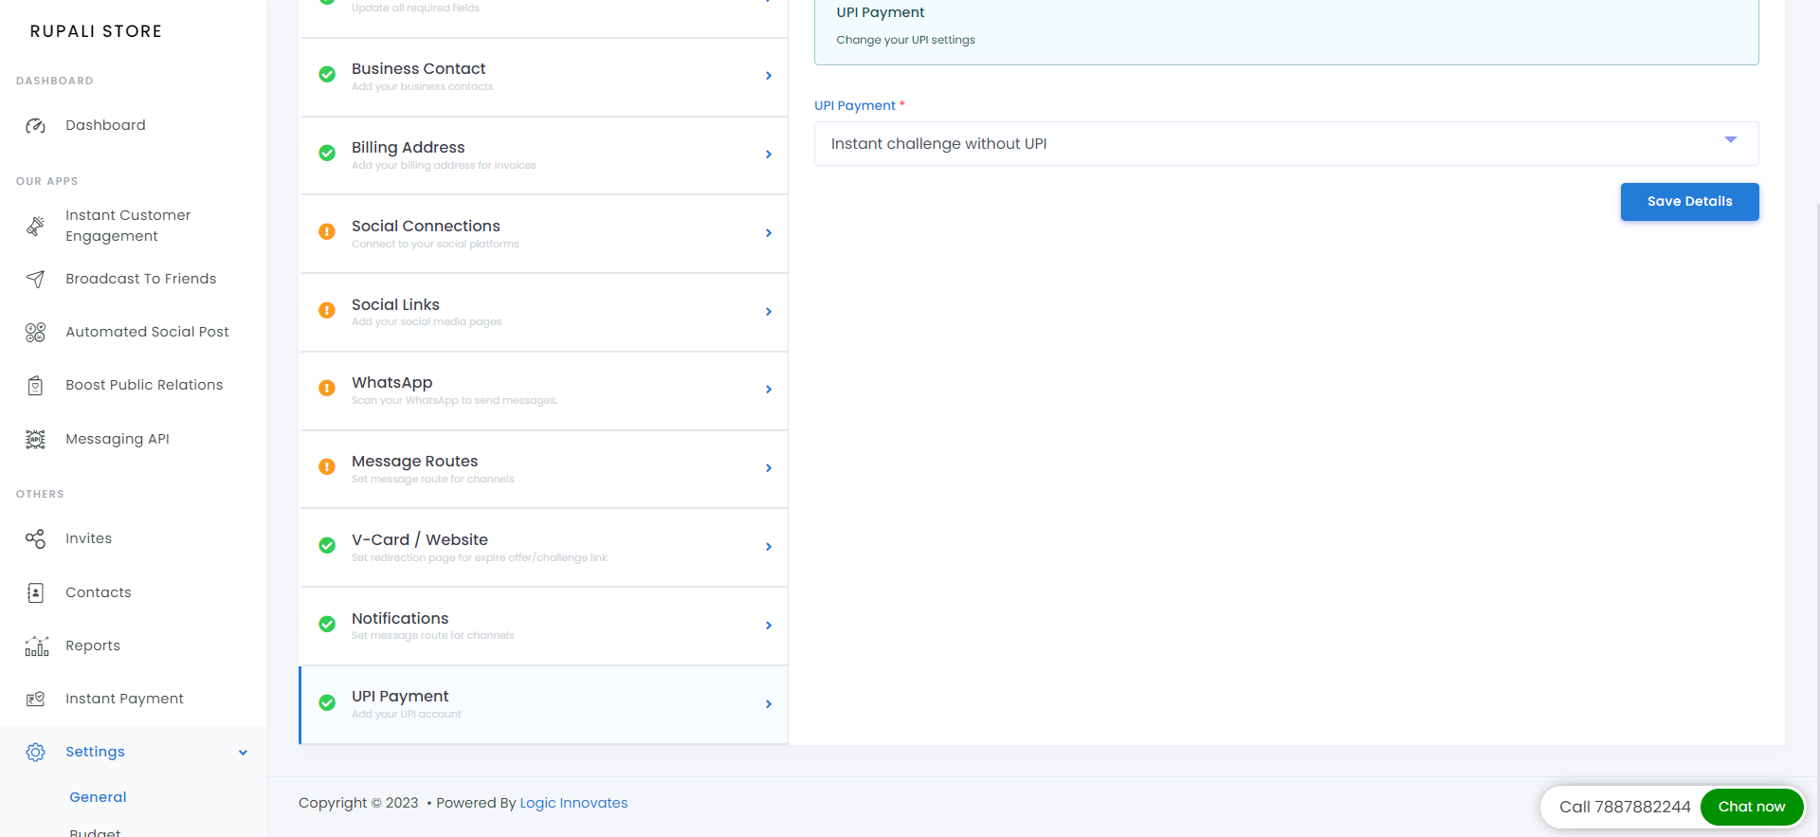The height and width of the screenshot is (837, 1820).
Task: Click the Instant Customer Engagement icon
Action: [35, 226]
